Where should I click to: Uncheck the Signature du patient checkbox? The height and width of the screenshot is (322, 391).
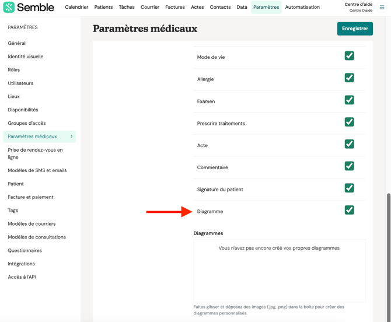pos(349,188)
